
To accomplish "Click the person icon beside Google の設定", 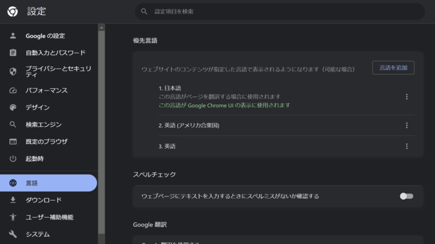I will (13, 35).
